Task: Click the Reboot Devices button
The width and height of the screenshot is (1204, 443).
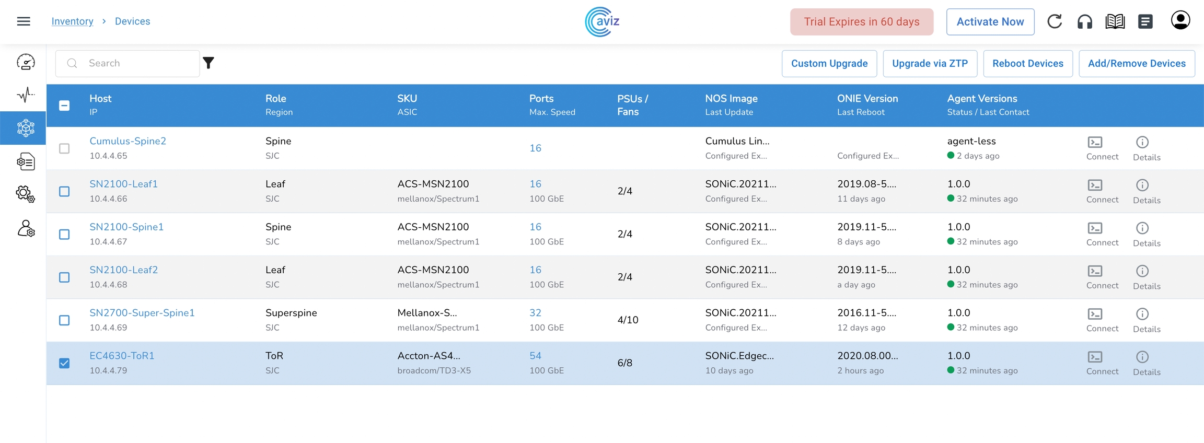Action: point(1027,64)
